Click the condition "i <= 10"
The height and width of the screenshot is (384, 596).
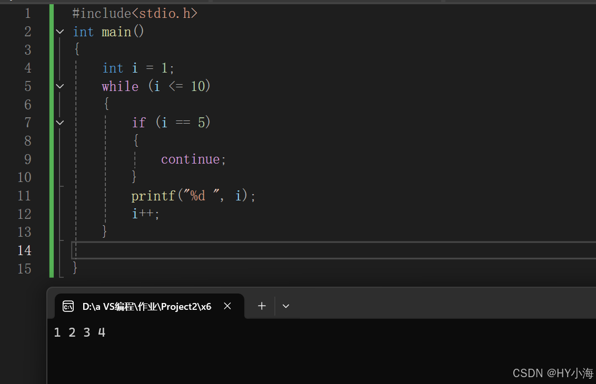click(x=180, y=87)
